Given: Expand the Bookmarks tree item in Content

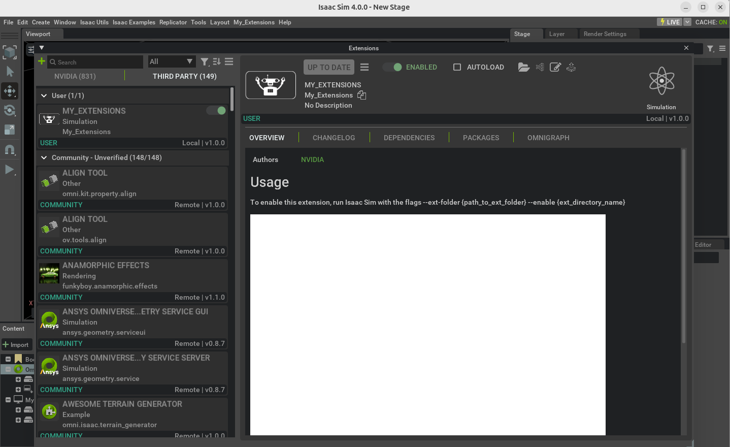Looking at the screenshot, I should pos(8,359).
